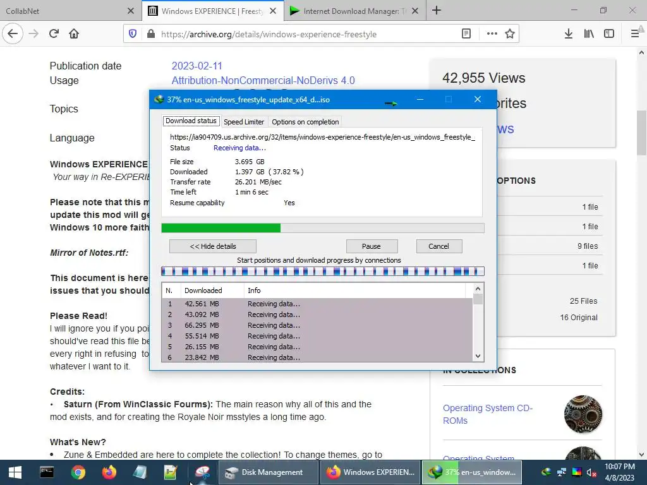Image resolution: width=647 pixels, height=485 pixels.
Task: Go back using the Firefox back arrow
Action: click(x=13, y=33)
